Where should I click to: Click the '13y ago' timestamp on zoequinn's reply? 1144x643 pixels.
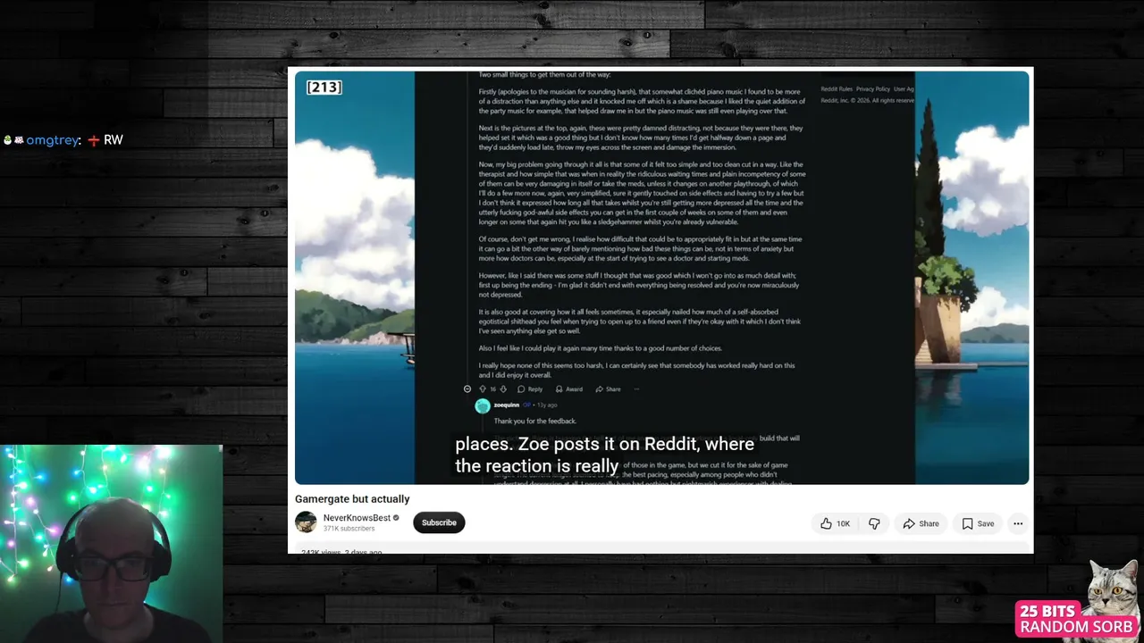(547, 405)
